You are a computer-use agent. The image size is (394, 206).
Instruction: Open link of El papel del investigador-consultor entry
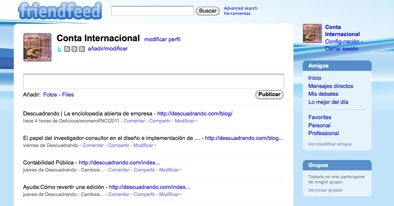tap(244, 138)
